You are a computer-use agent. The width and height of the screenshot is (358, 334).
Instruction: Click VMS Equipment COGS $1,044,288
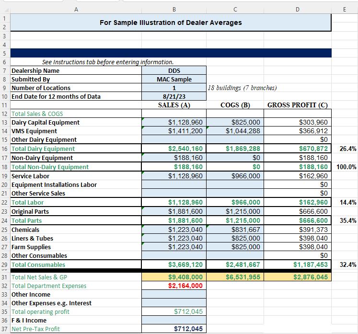click(x=235, y=131)
